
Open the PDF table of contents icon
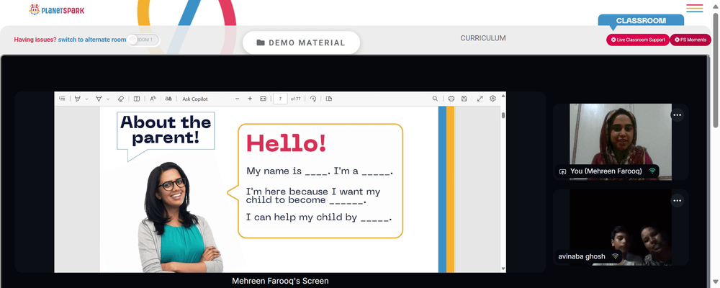[x=62, y=99]
